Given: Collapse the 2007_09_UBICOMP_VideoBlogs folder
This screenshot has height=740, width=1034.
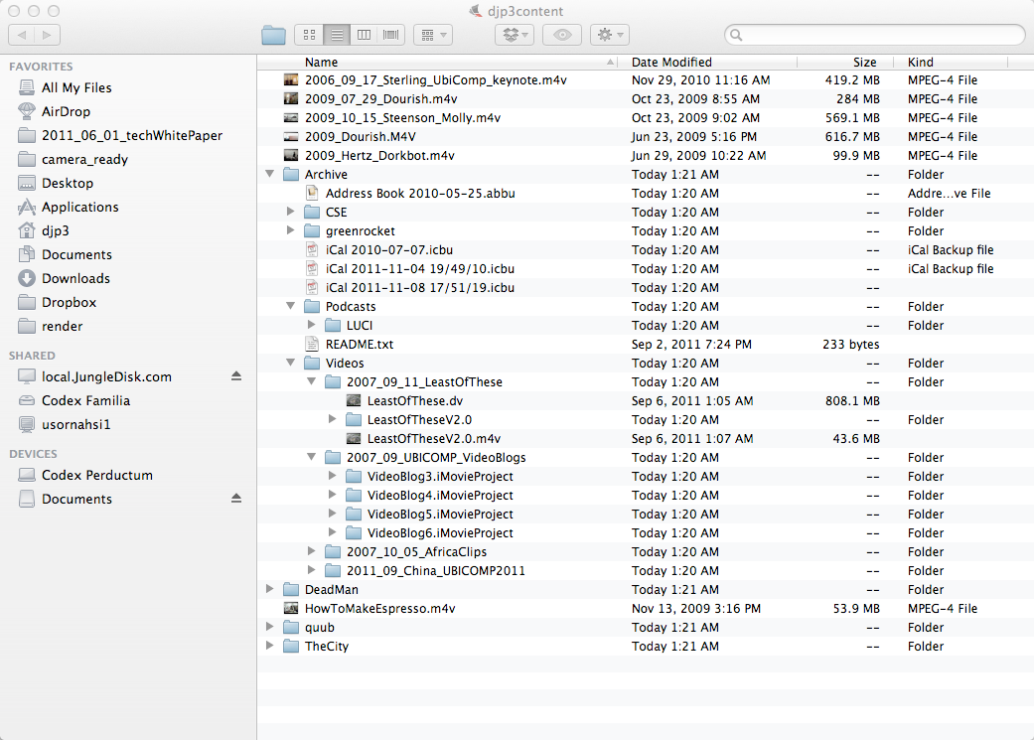Looking at the screenshot, I should [x=311, y=458].
